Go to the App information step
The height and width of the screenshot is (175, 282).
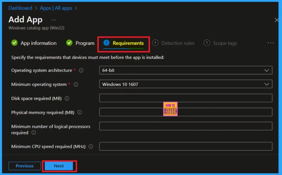tap(34, 43)
